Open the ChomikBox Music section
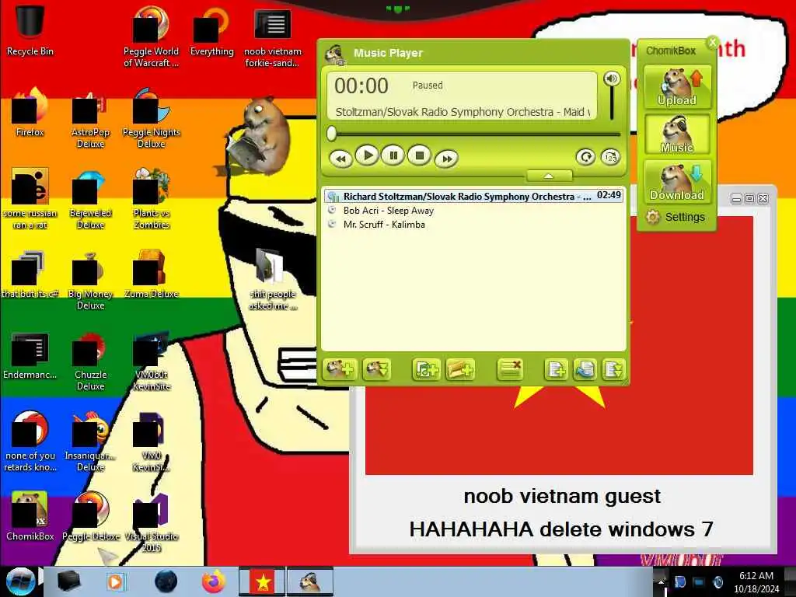Viewport: 796px width, 597px height. 677,134
